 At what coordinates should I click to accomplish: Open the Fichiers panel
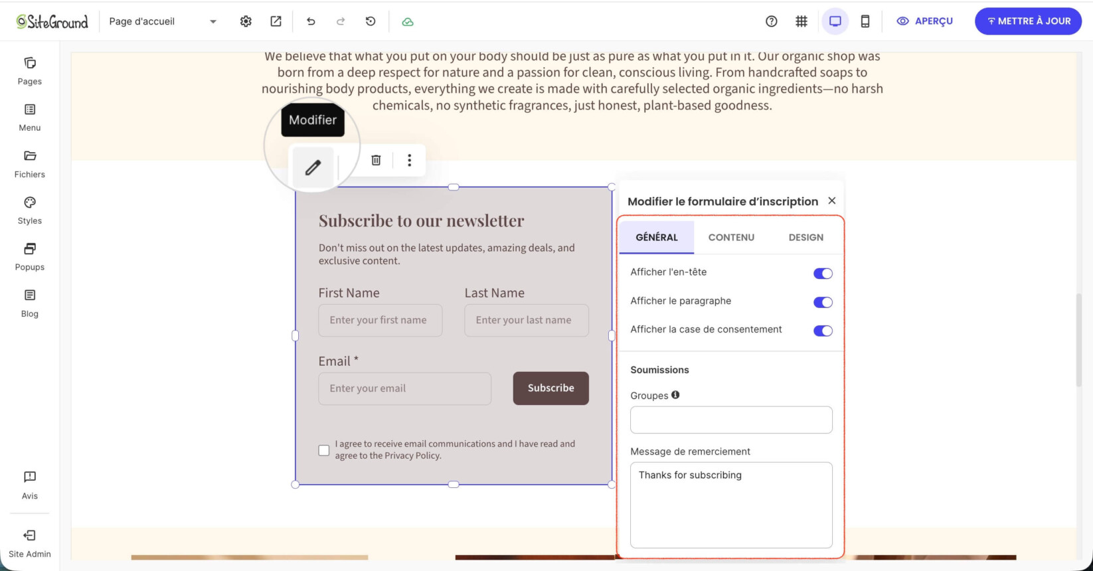coord(30,164)
